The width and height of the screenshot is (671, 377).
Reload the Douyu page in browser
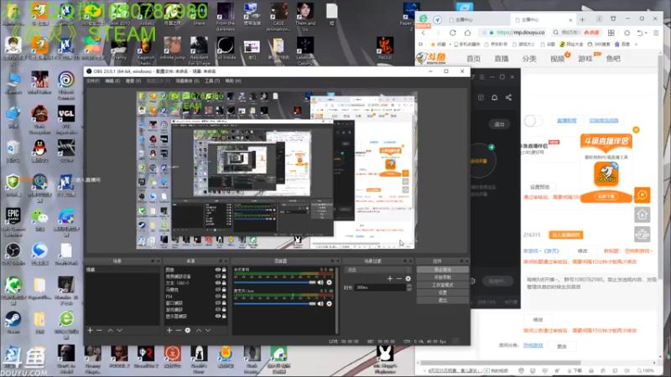click(x=453, y=33)
